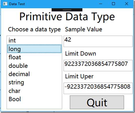This screenshot has width=135, height=113.
Task: Minimize the Data Test window
Action: coord(101,4)
